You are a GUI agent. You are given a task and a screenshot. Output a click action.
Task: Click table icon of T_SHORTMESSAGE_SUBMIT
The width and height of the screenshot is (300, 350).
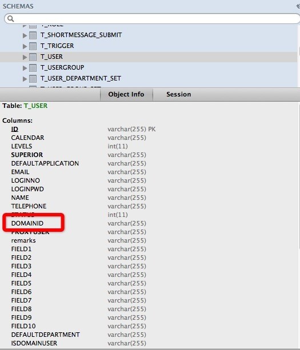click(x=33, y=35)
